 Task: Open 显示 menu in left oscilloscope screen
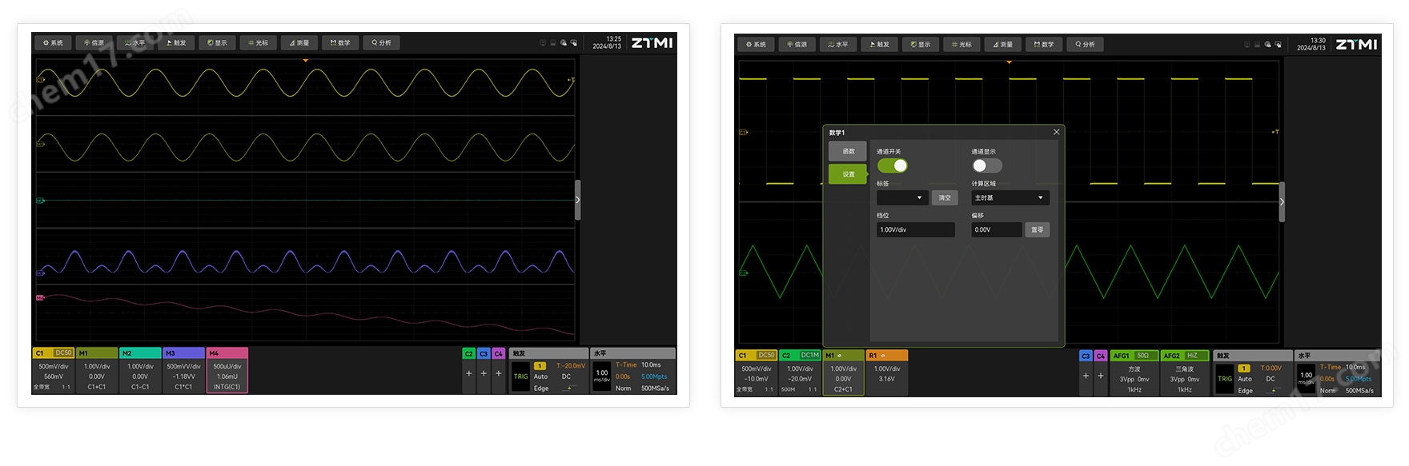(x=218, y=43)
